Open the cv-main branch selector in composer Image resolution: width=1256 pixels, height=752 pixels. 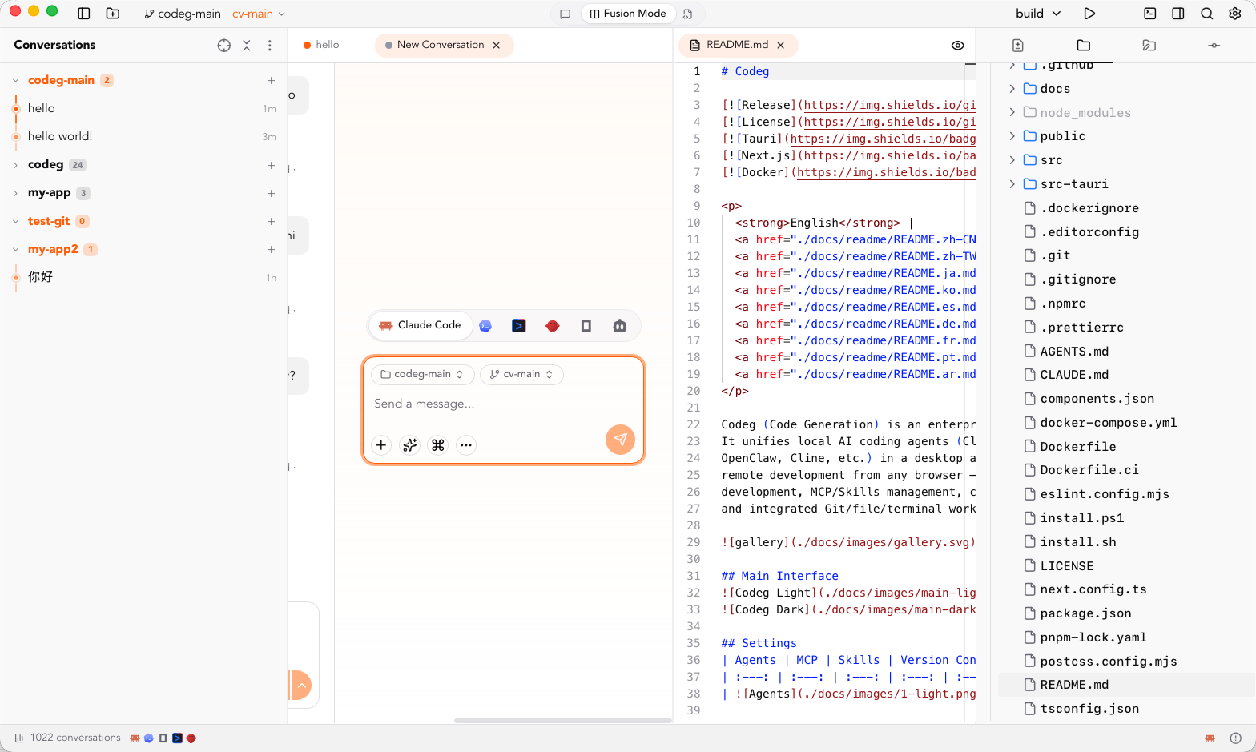521,374
